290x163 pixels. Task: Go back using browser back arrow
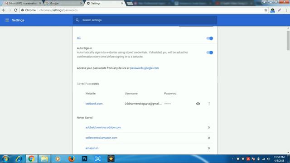(4, 10)
